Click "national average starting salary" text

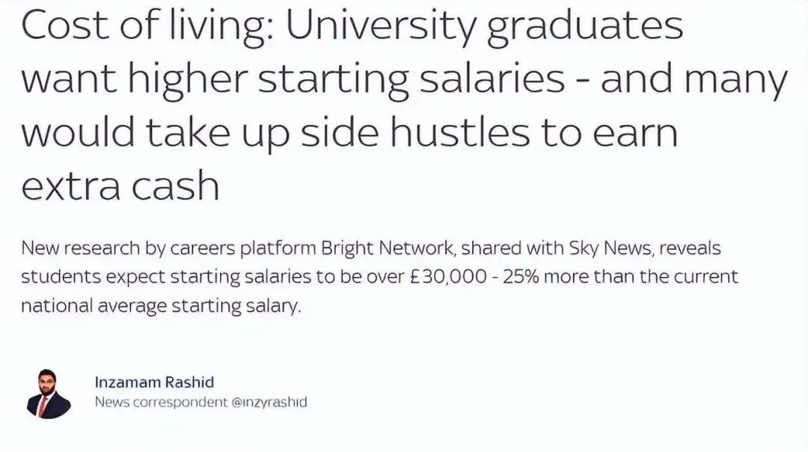click(x=159, y=306)
